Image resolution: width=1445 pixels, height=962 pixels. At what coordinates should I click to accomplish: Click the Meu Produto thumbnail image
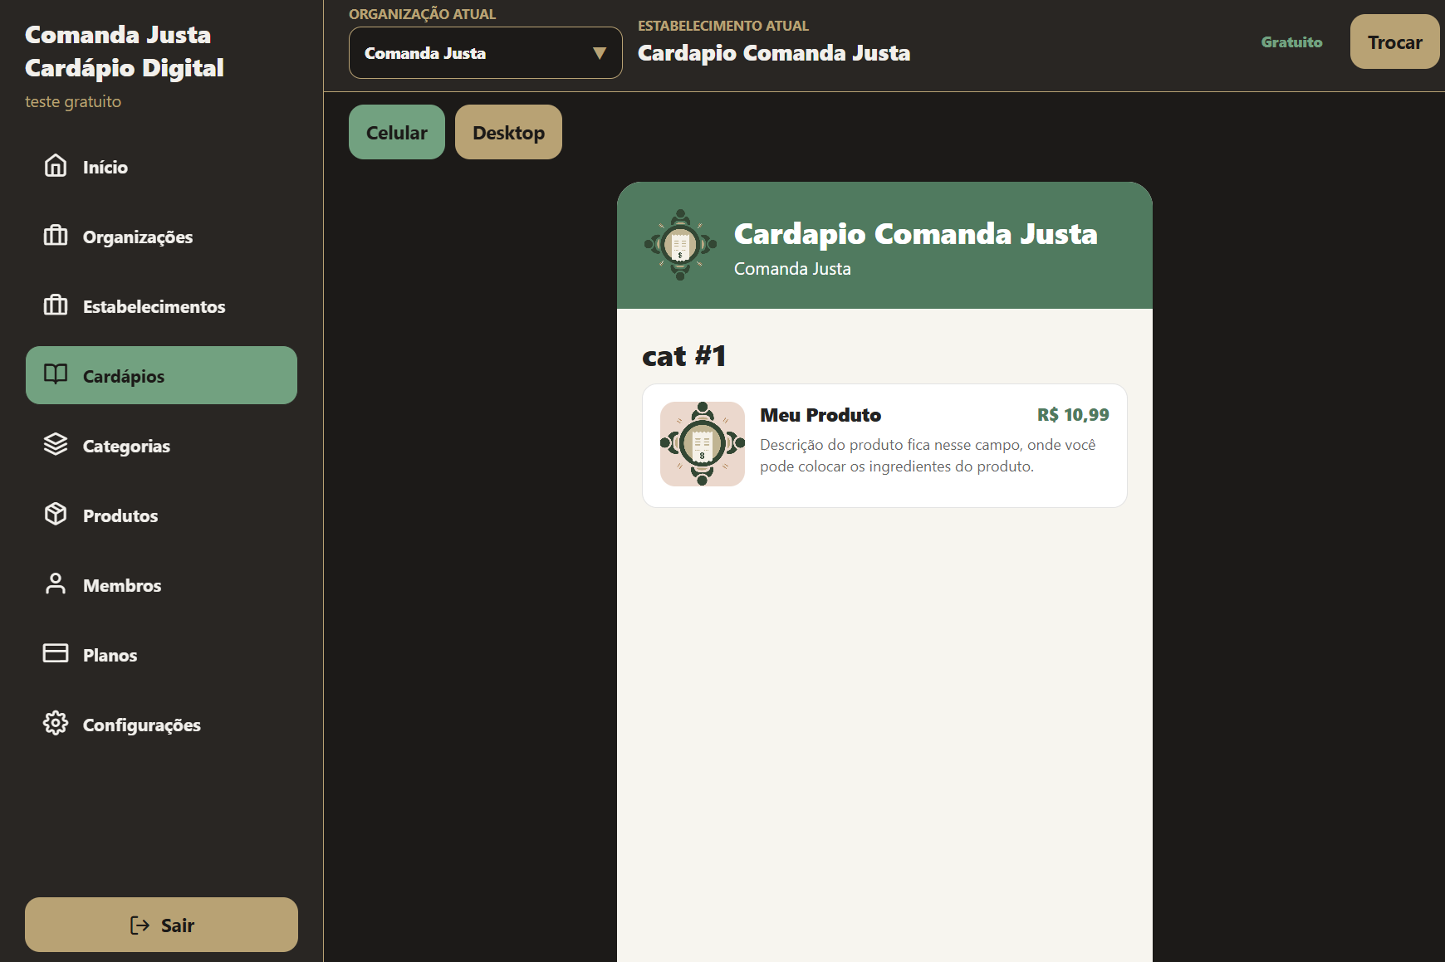[x=703, y=444]
